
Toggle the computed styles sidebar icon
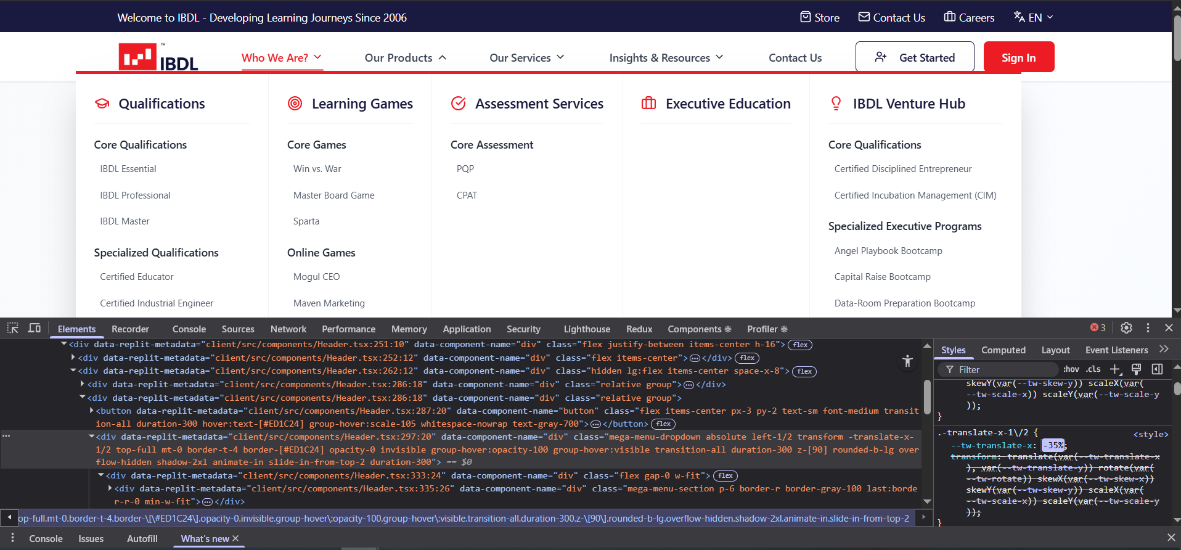1157,369
